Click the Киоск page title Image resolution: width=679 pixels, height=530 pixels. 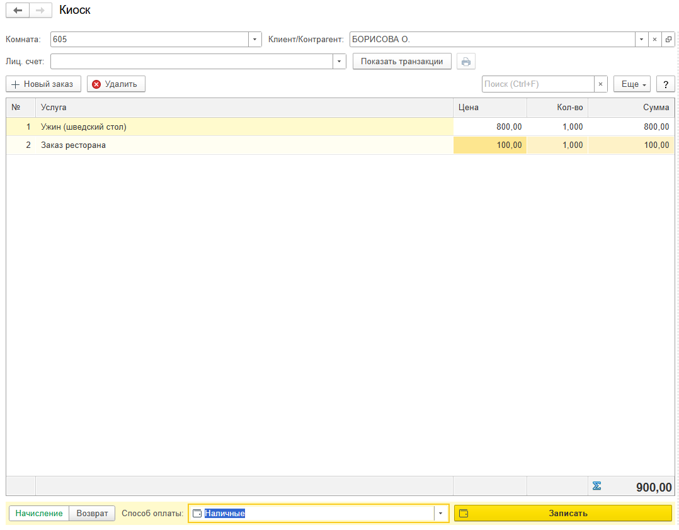[x=75, y=10]
